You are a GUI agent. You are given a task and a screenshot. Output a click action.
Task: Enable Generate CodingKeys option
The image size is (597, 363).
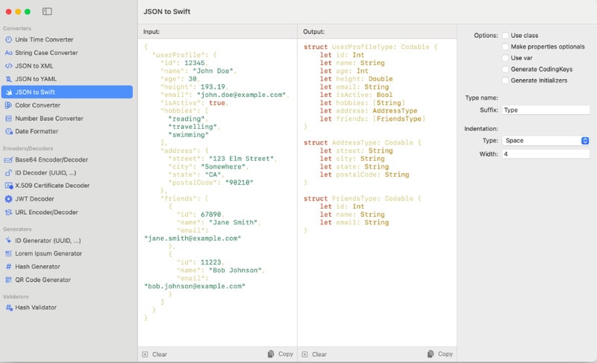[506, 69]
